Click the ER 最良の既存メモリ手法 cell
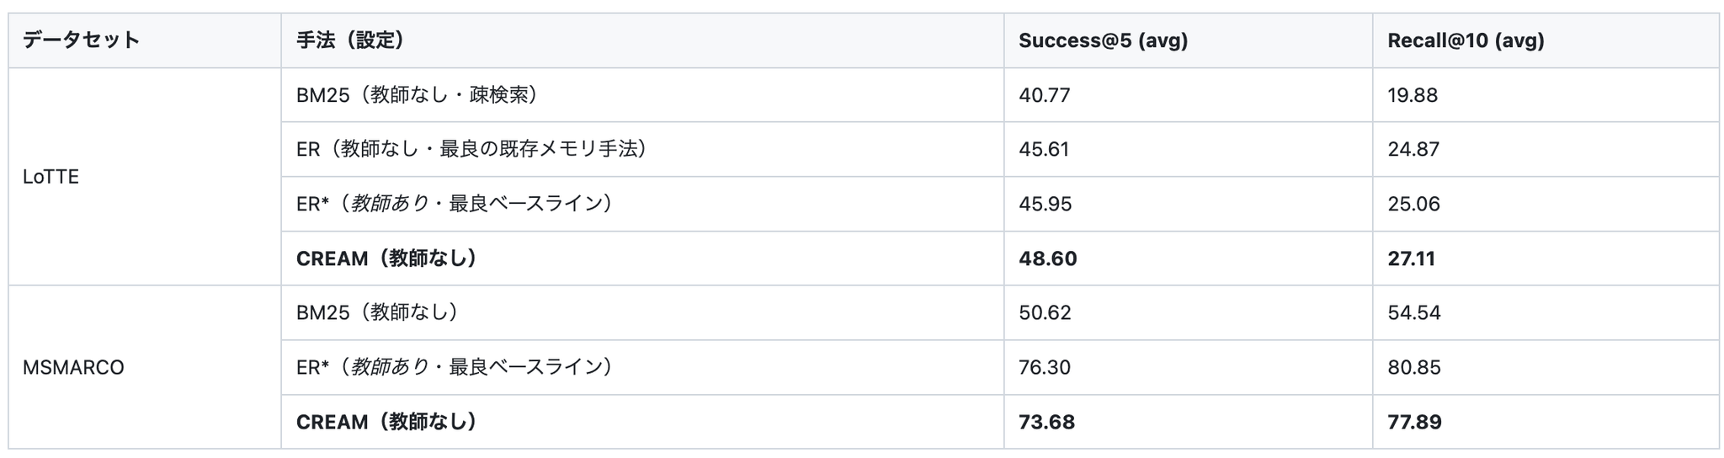 [471, 149]
